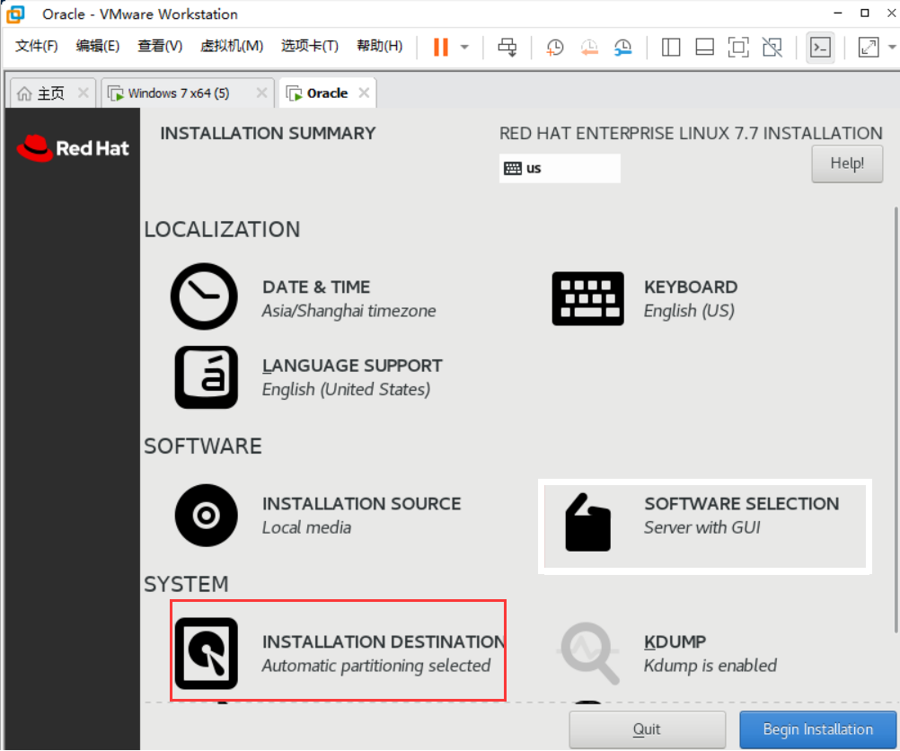Open Keyboard settings via keyboard icon
900x751 pixels.
pos(587,298)
